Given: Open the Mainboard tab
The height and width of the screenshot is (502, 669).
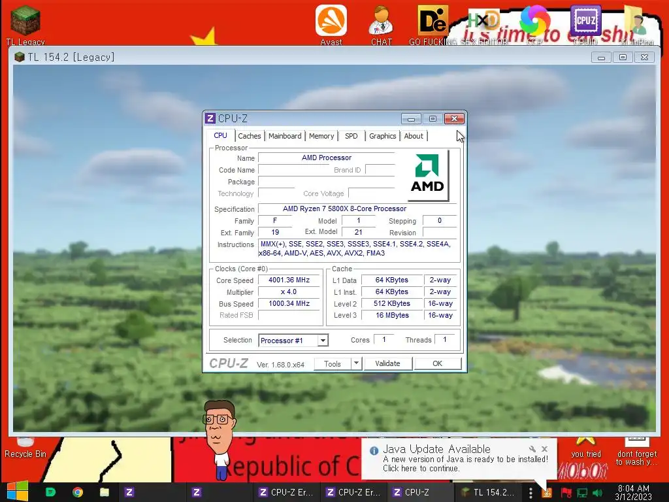Looking at the screenshot, I should (x=285, y=136).
